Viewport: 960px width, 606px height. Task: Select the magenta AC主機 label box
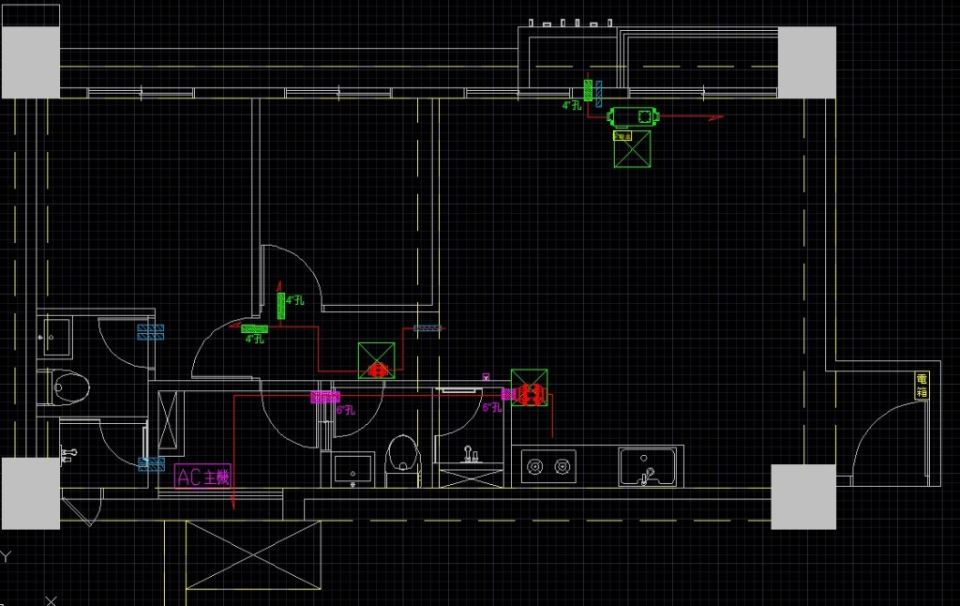[202, 477]
